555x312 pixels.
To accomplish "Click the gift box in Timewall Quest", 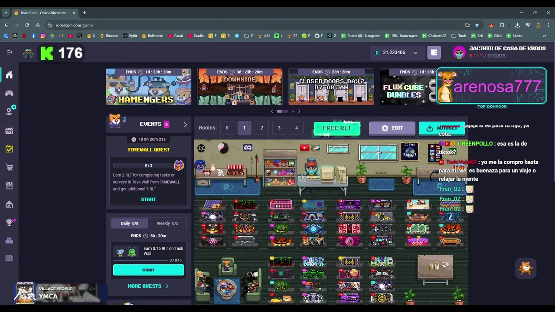I will click(x=179, y=165).
